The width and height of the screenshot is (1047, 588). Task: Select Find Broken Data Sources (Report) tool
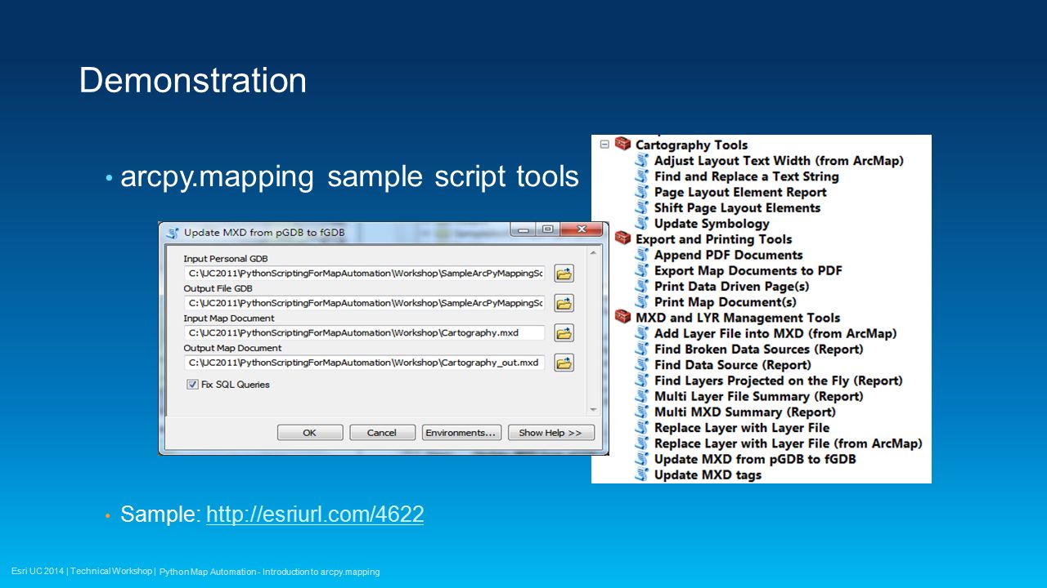pos(758,349)
